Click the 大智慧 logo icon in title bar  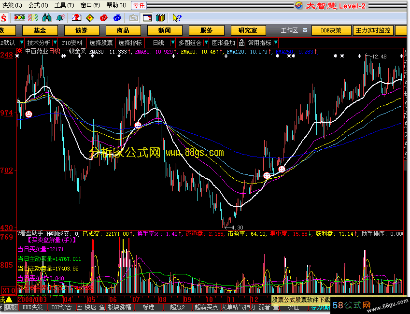298,5
